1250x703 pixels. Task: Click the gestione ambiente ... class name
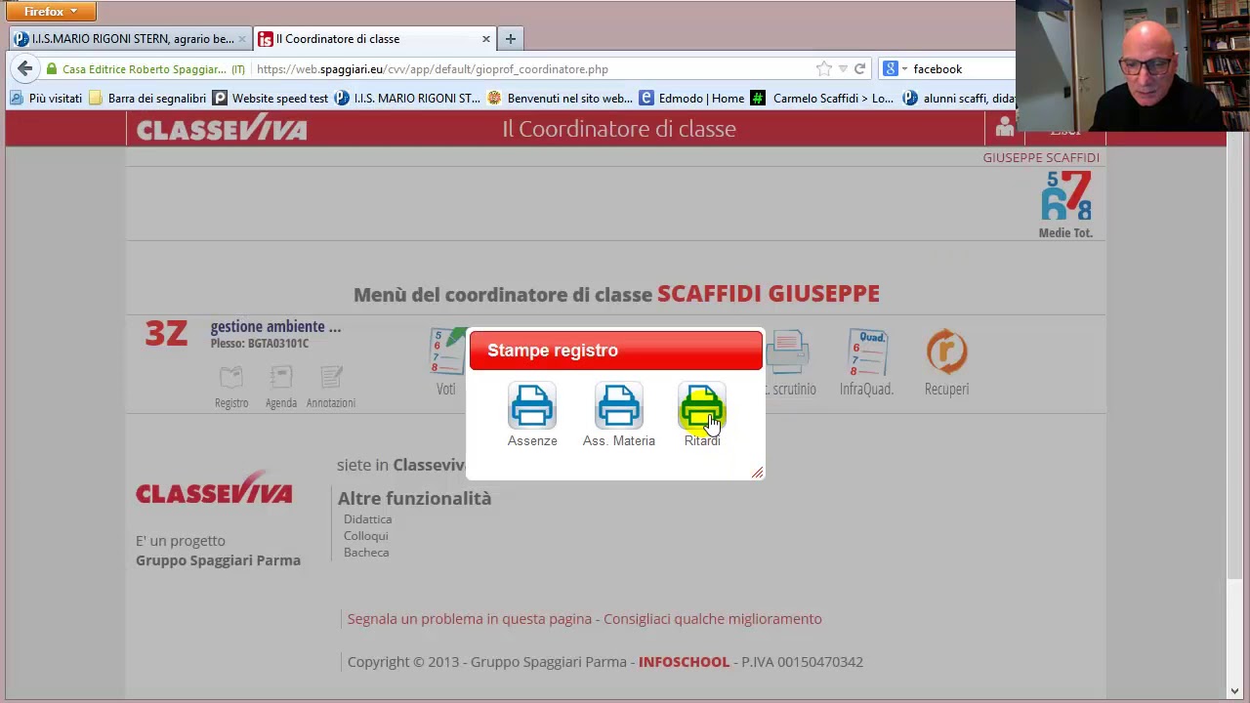click(x=275, y=327)
